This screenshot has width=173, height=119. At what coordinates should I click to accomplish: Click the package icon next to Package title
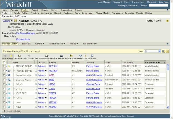(x=16, y=20)
